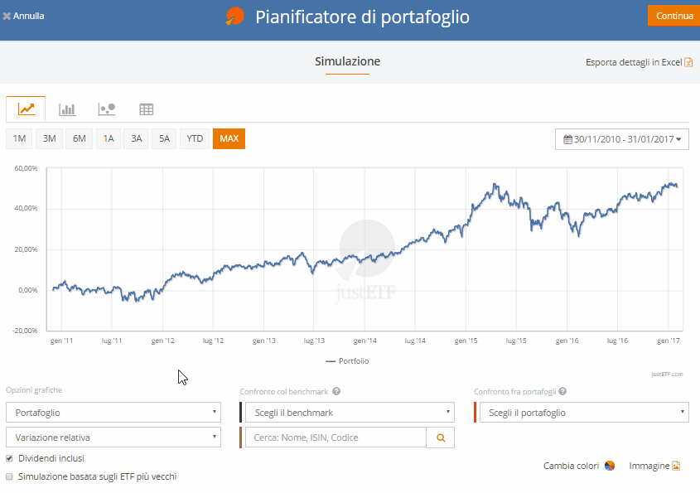Image resolution: width=700 pixels, height=493 pixels.
Task: Switch to the bar chart view icon
Action: [x=67, y=109]
